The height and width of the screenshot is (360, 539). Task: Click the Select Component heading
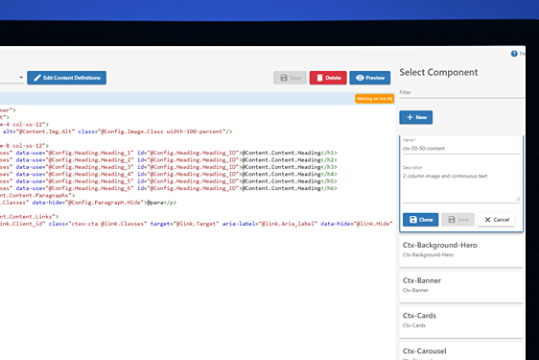click(x=438, y=72)
